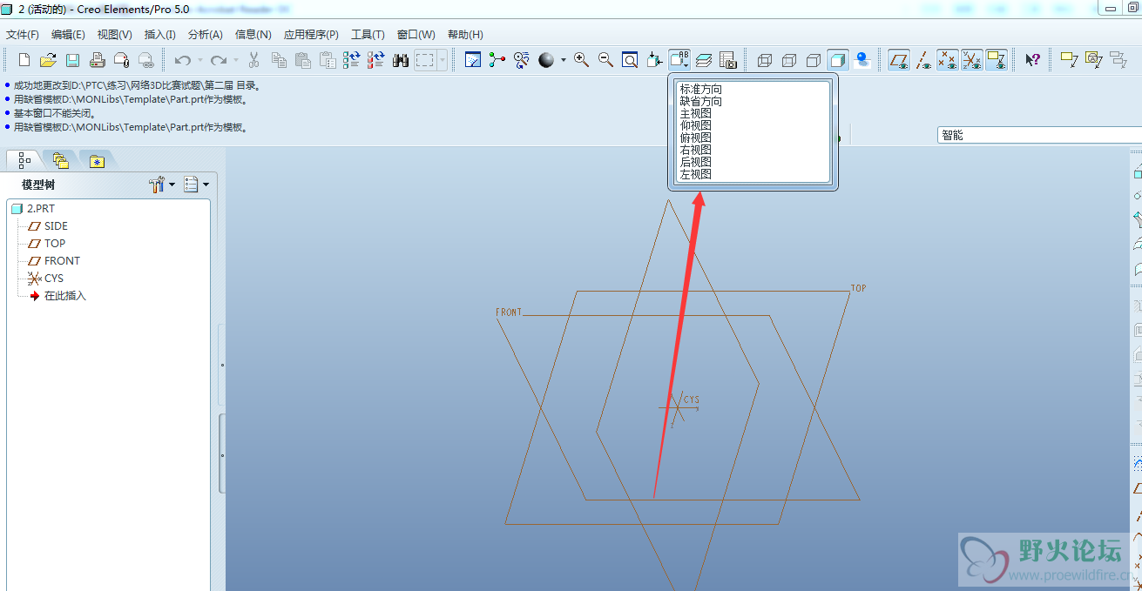Select 标准方向 in the view list

point(701,89)
